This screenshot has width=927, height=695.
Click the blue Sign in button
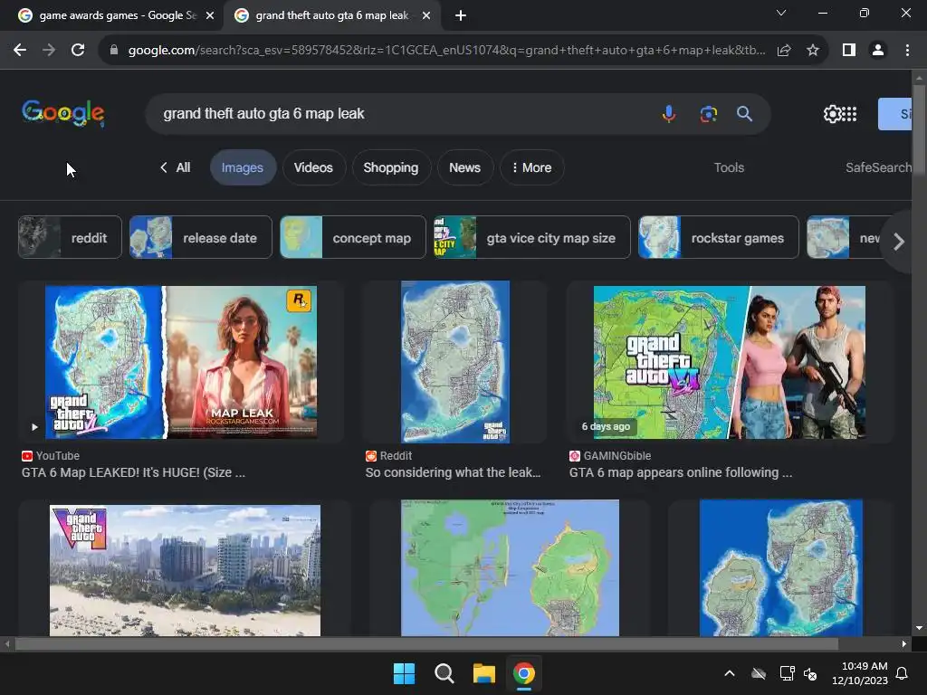pos(894,114)
